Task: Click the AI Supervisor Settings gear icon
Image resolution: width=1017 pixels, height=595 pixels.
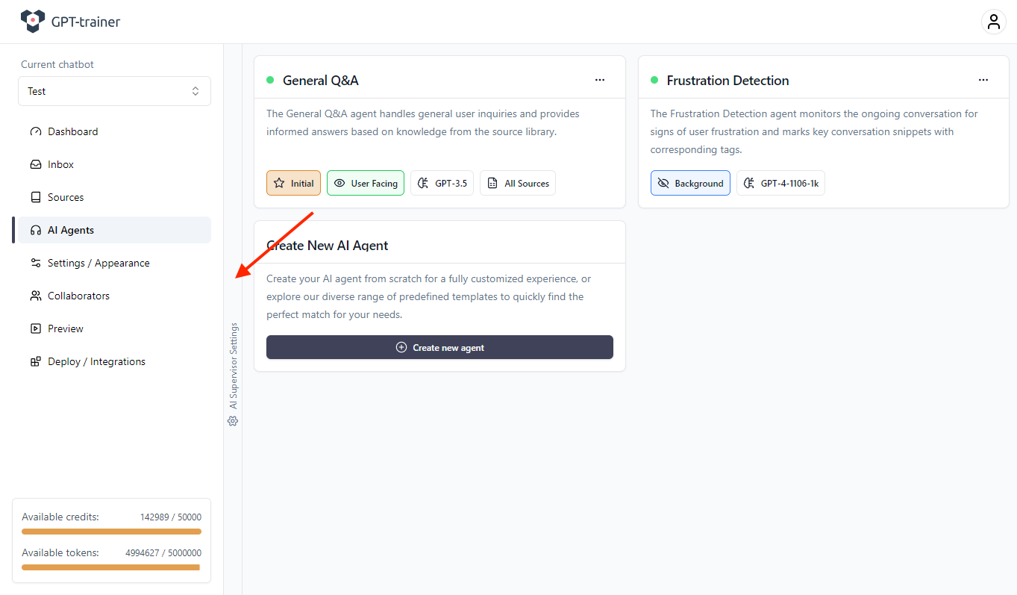Action: point(233,421)
